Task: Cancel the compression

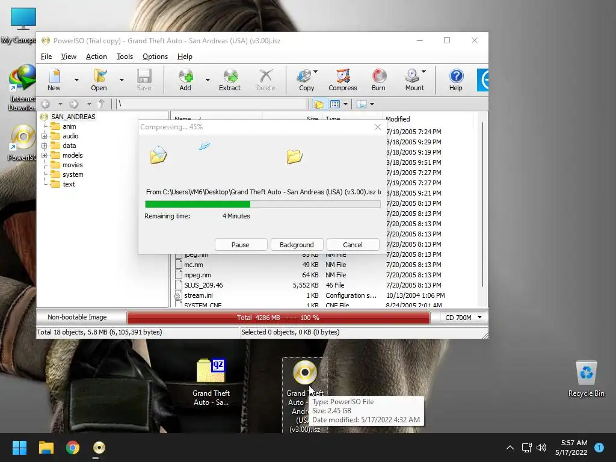Action: click(353, 245)
